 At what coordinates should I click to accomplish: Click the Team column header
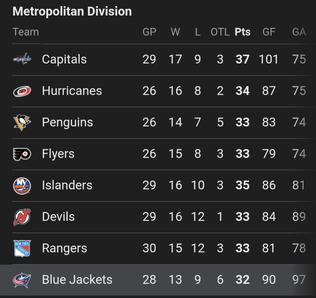[26, 32]
